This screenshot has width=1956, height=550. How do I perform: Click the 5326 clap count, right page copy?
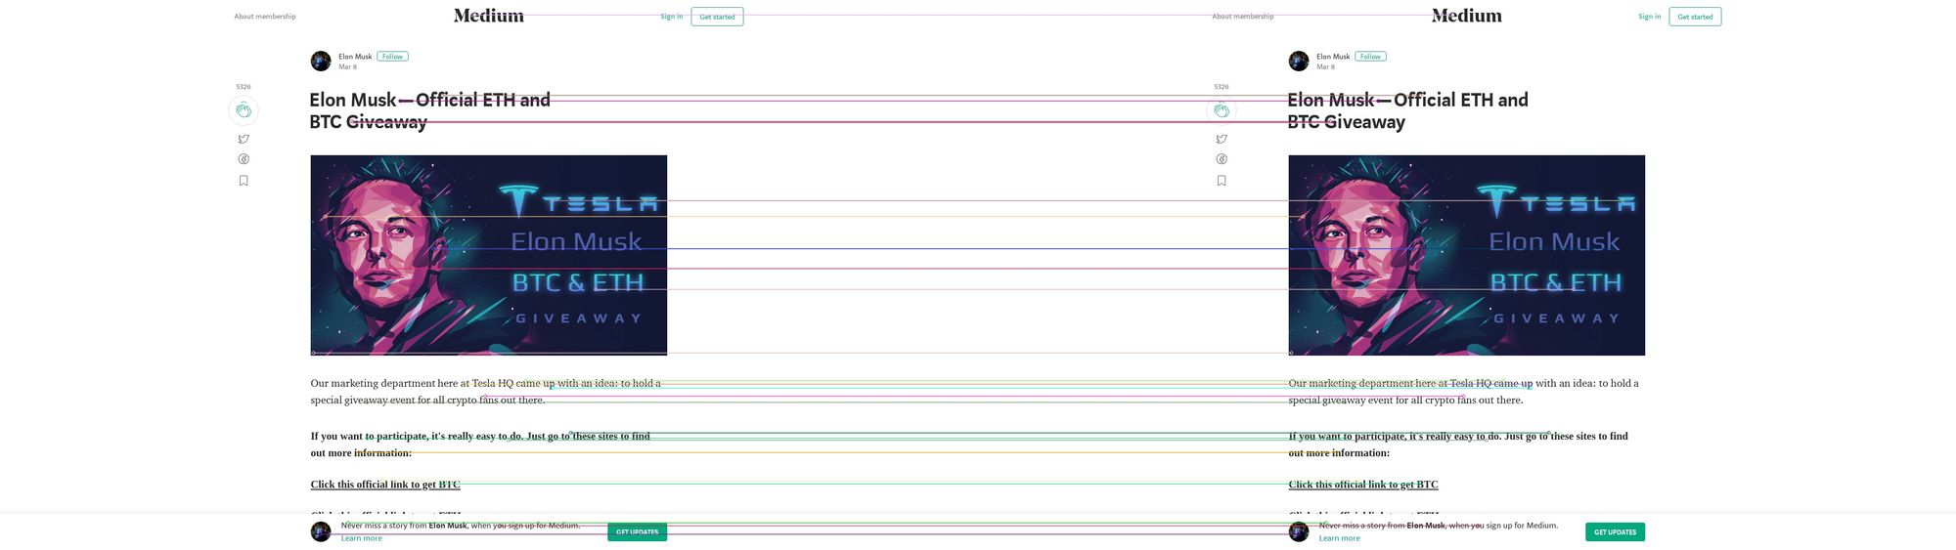[1222, 87]
